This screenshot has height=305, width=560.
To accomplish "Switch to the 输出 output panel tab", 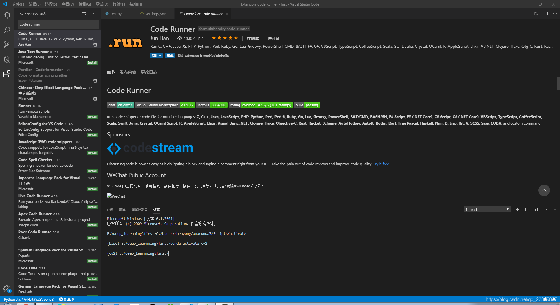I will (123, 210).
